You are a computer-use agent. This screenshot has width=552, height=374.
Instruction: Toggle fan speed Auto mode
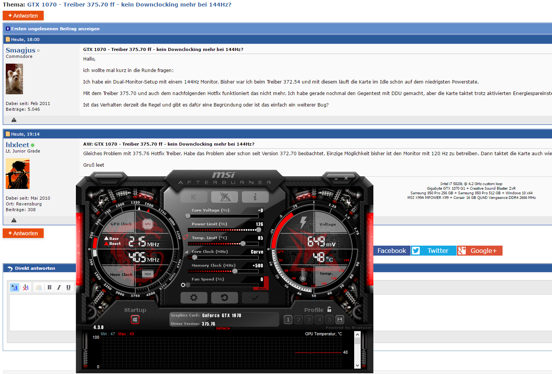coord(262,289)
